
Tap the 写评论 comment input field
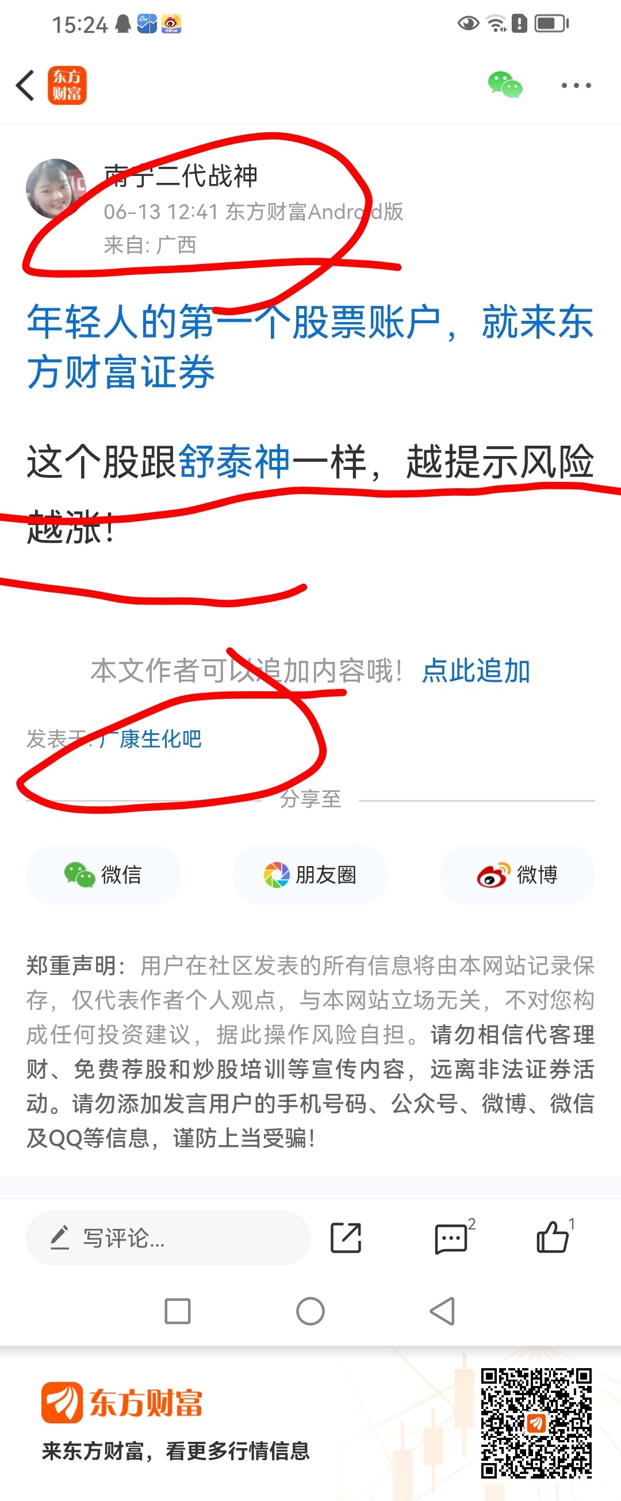tap(168, 1238)
